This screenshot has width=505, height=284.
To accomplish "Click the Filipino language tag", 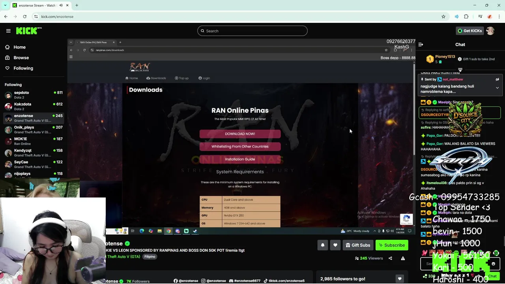I will tap(150, 256).
